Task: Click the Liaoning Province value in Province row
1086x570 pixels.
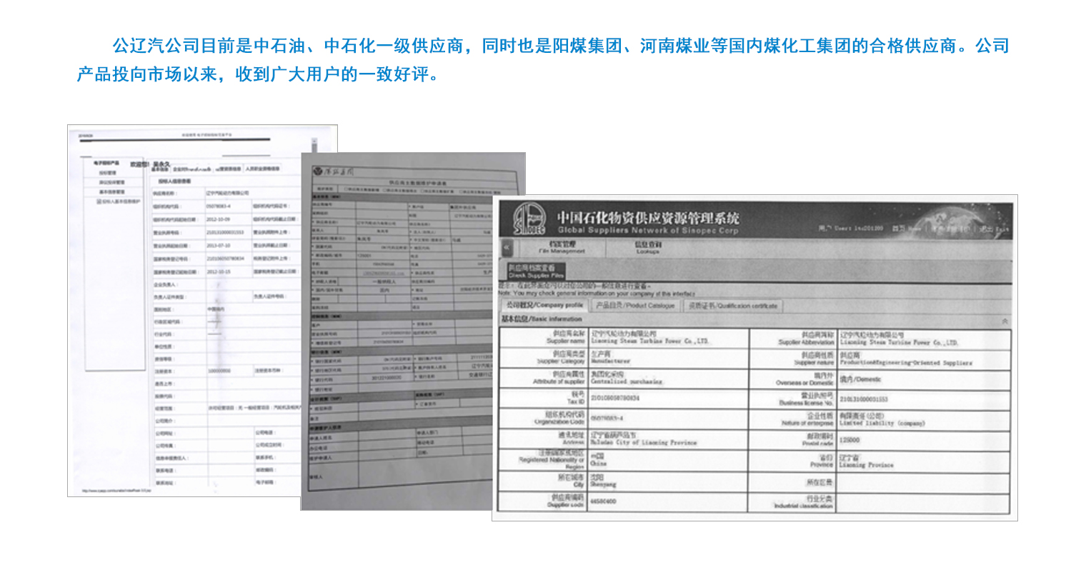Action: 867,465
